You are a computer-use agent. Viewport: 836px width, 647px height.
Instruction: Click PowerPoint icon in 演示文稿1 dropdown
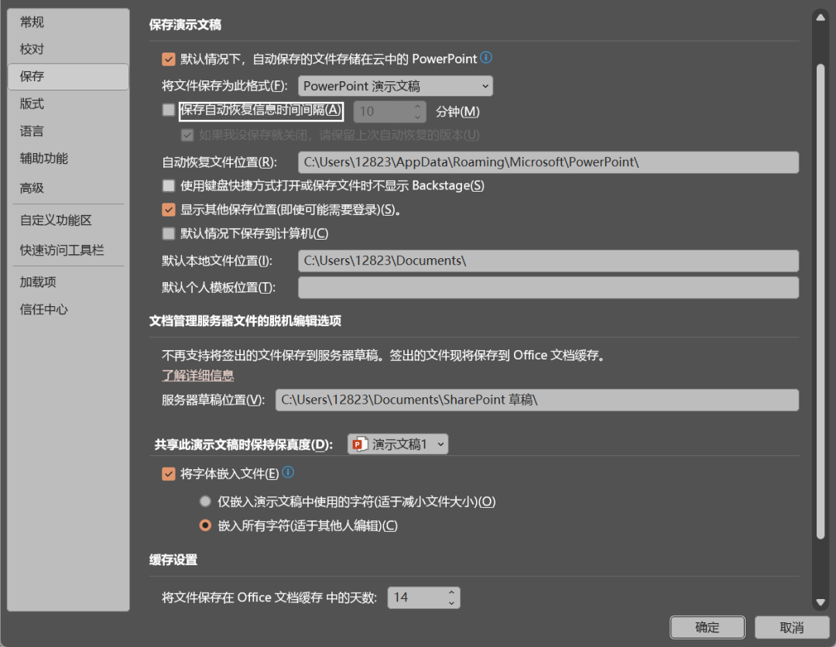359,444
